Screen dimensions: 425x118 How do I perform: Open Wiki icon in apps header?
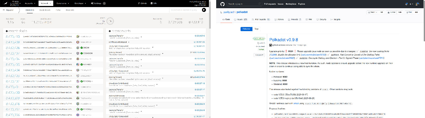(151, 3)
